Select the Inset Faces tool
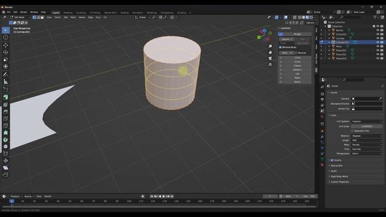 (x=5, y=104)
